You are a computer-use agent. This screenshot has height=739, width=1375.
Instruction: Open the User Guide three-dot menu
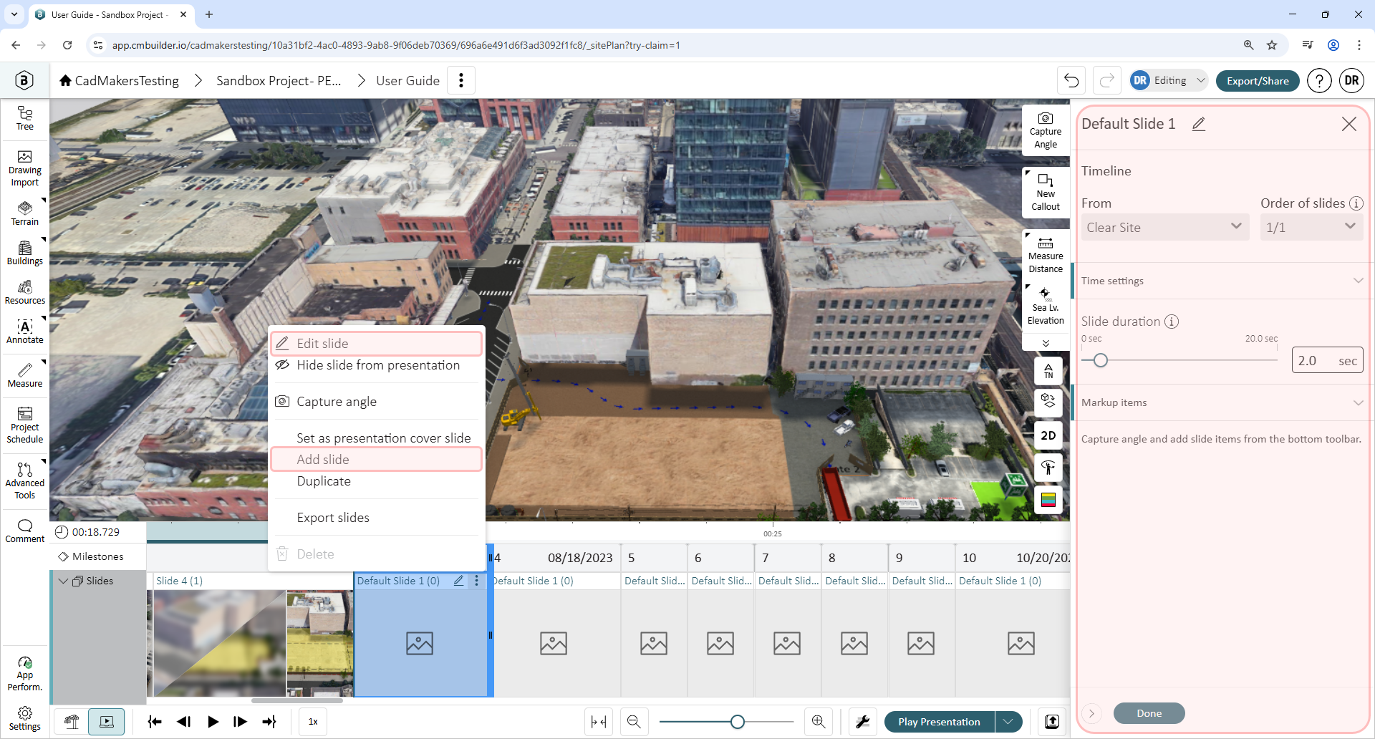coord(461,80)
